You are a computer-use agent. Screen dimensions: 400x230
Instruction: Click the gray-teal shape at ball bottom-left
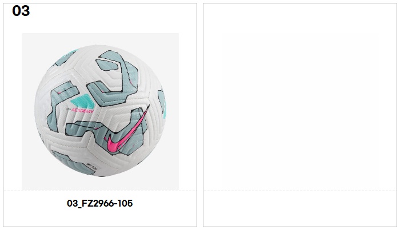(71, 162)
